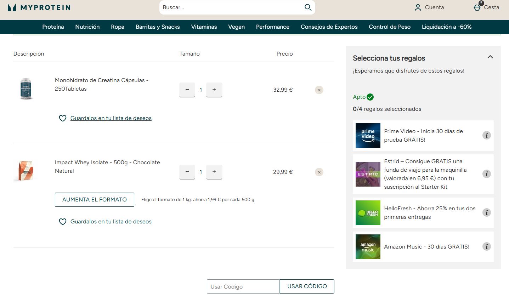Save Creatina Cápsulas to wish list

111,118
